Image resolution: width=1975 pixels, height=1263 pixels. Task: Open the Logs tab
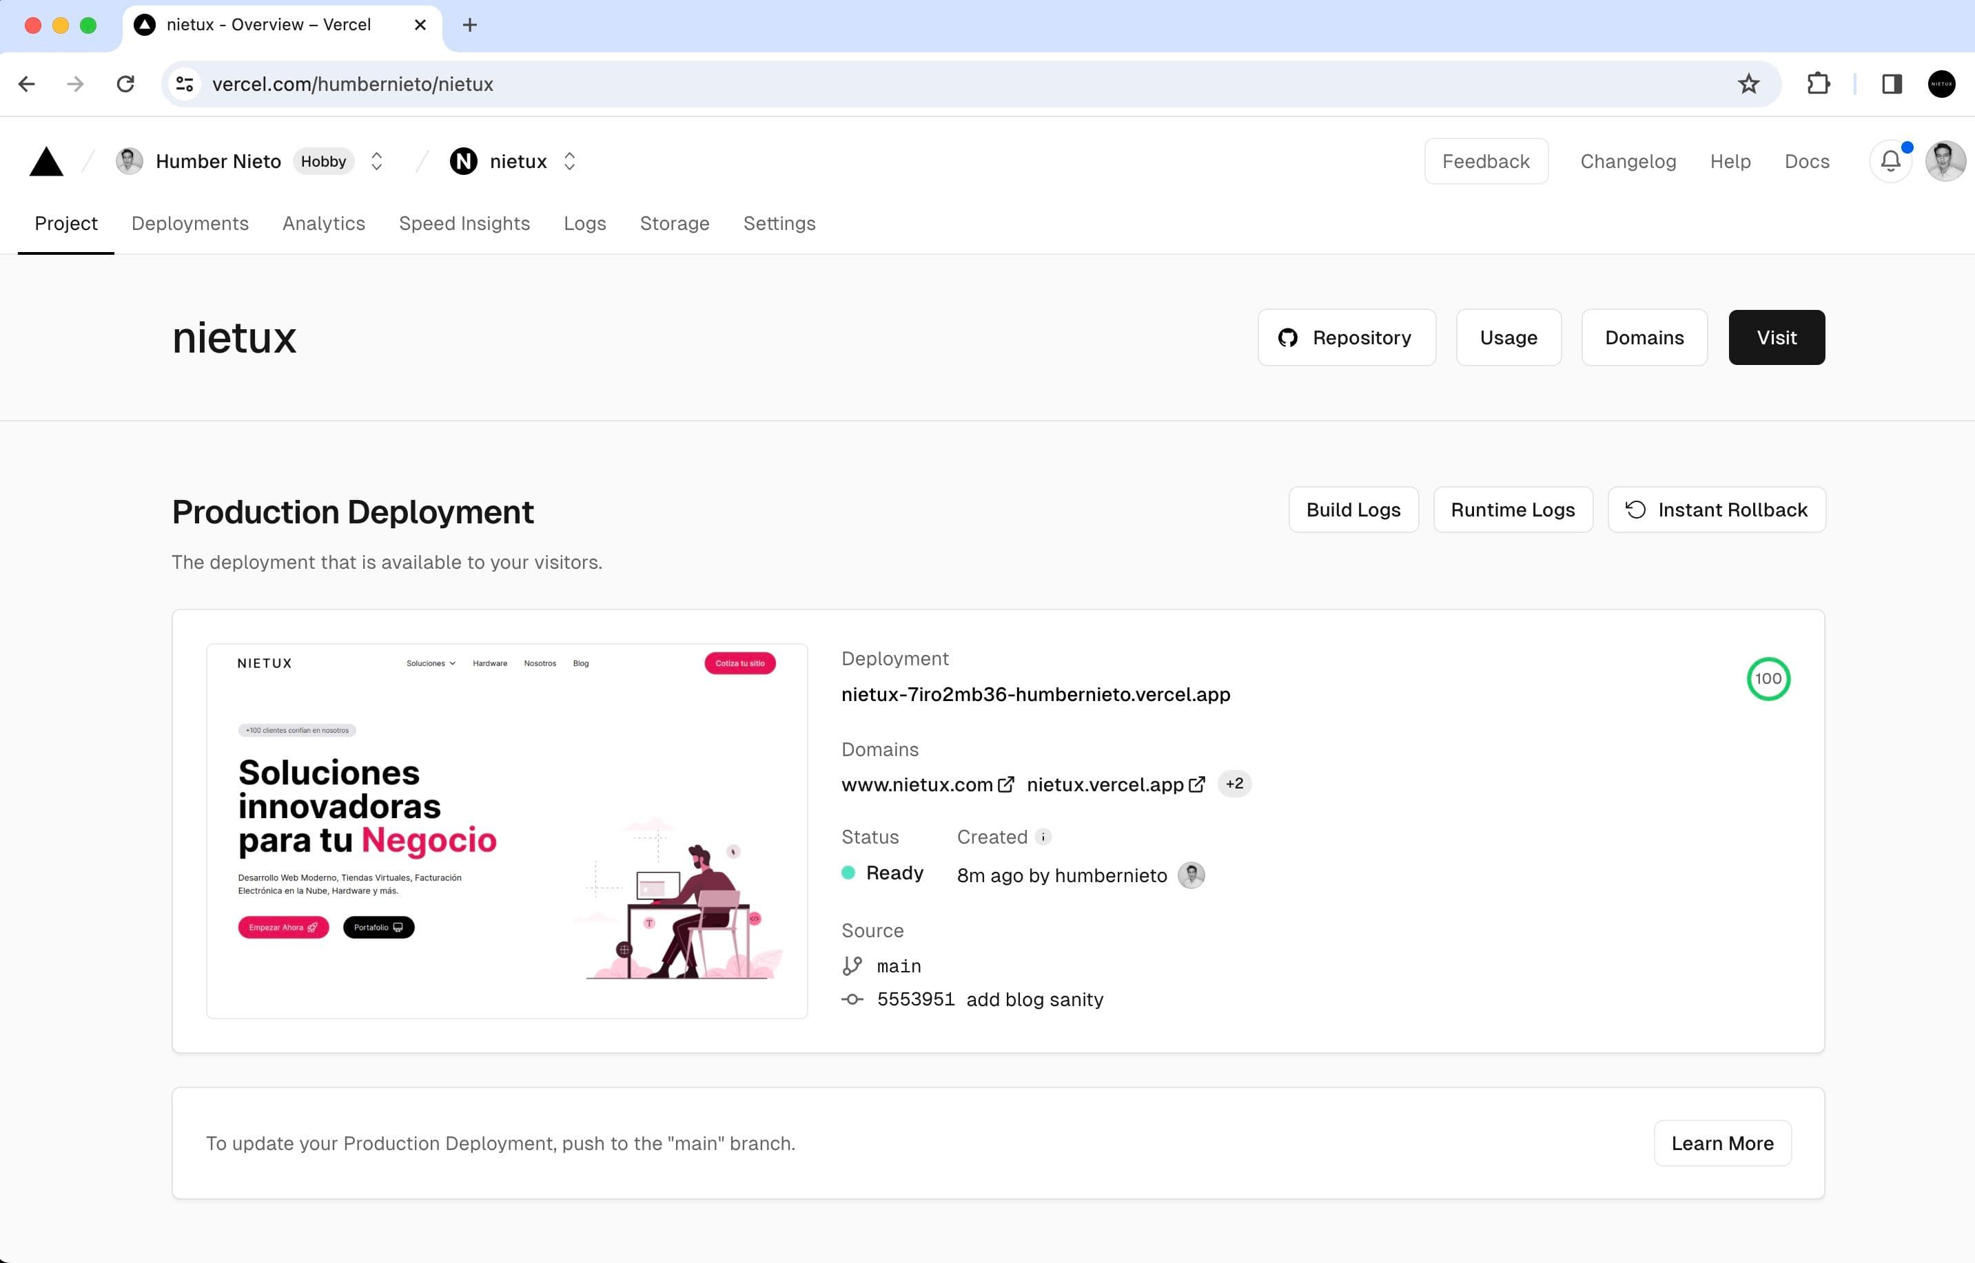click(585, 223)
